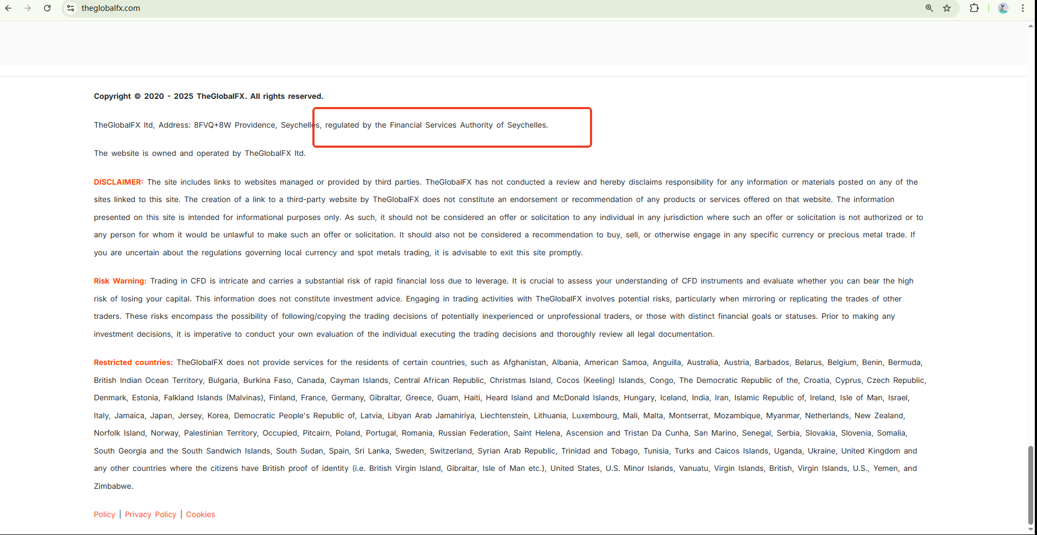Go forward to the next page
Image resolution: width=1037 pixels, height=535 pixels.
click(x=28, y=8)
